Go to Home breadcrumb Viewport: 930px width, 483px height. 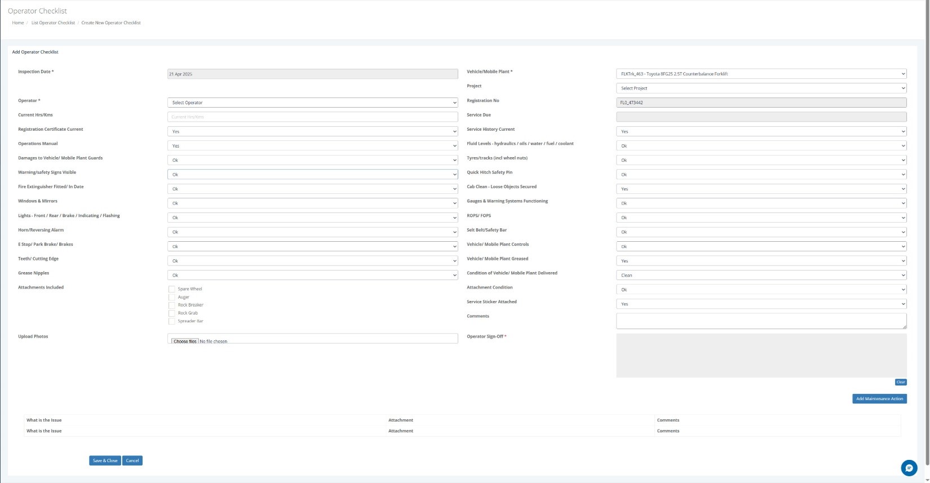(x=18, y=23)
